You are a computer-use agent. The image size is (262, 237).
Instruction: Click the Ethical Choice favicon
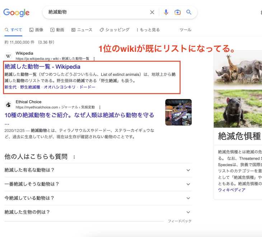tap(8, 105)
